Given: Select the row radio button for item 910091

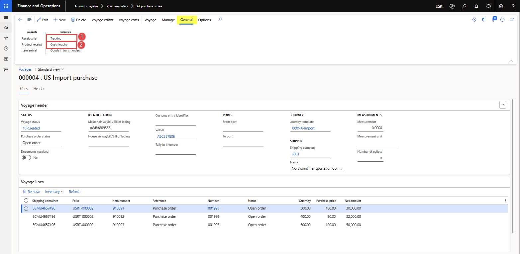Looking at the screenshot, I should click(26, 209).
